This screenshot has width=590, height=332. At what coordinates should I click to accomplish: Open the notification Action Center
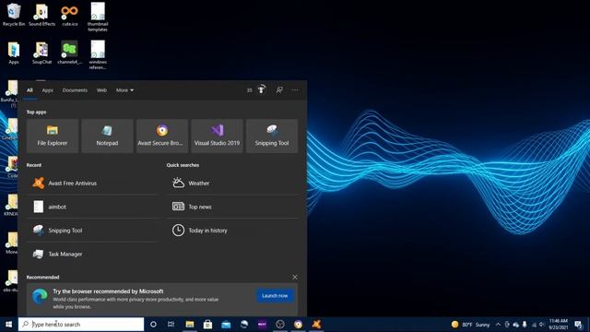click(578, 324)
